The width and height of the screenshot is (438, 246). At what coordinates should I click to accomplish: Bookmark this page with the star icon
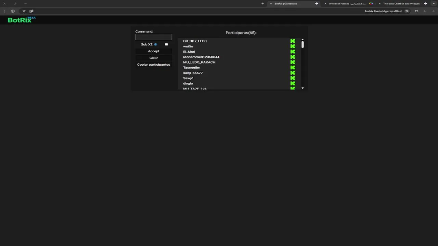click(x=24, y=11)
